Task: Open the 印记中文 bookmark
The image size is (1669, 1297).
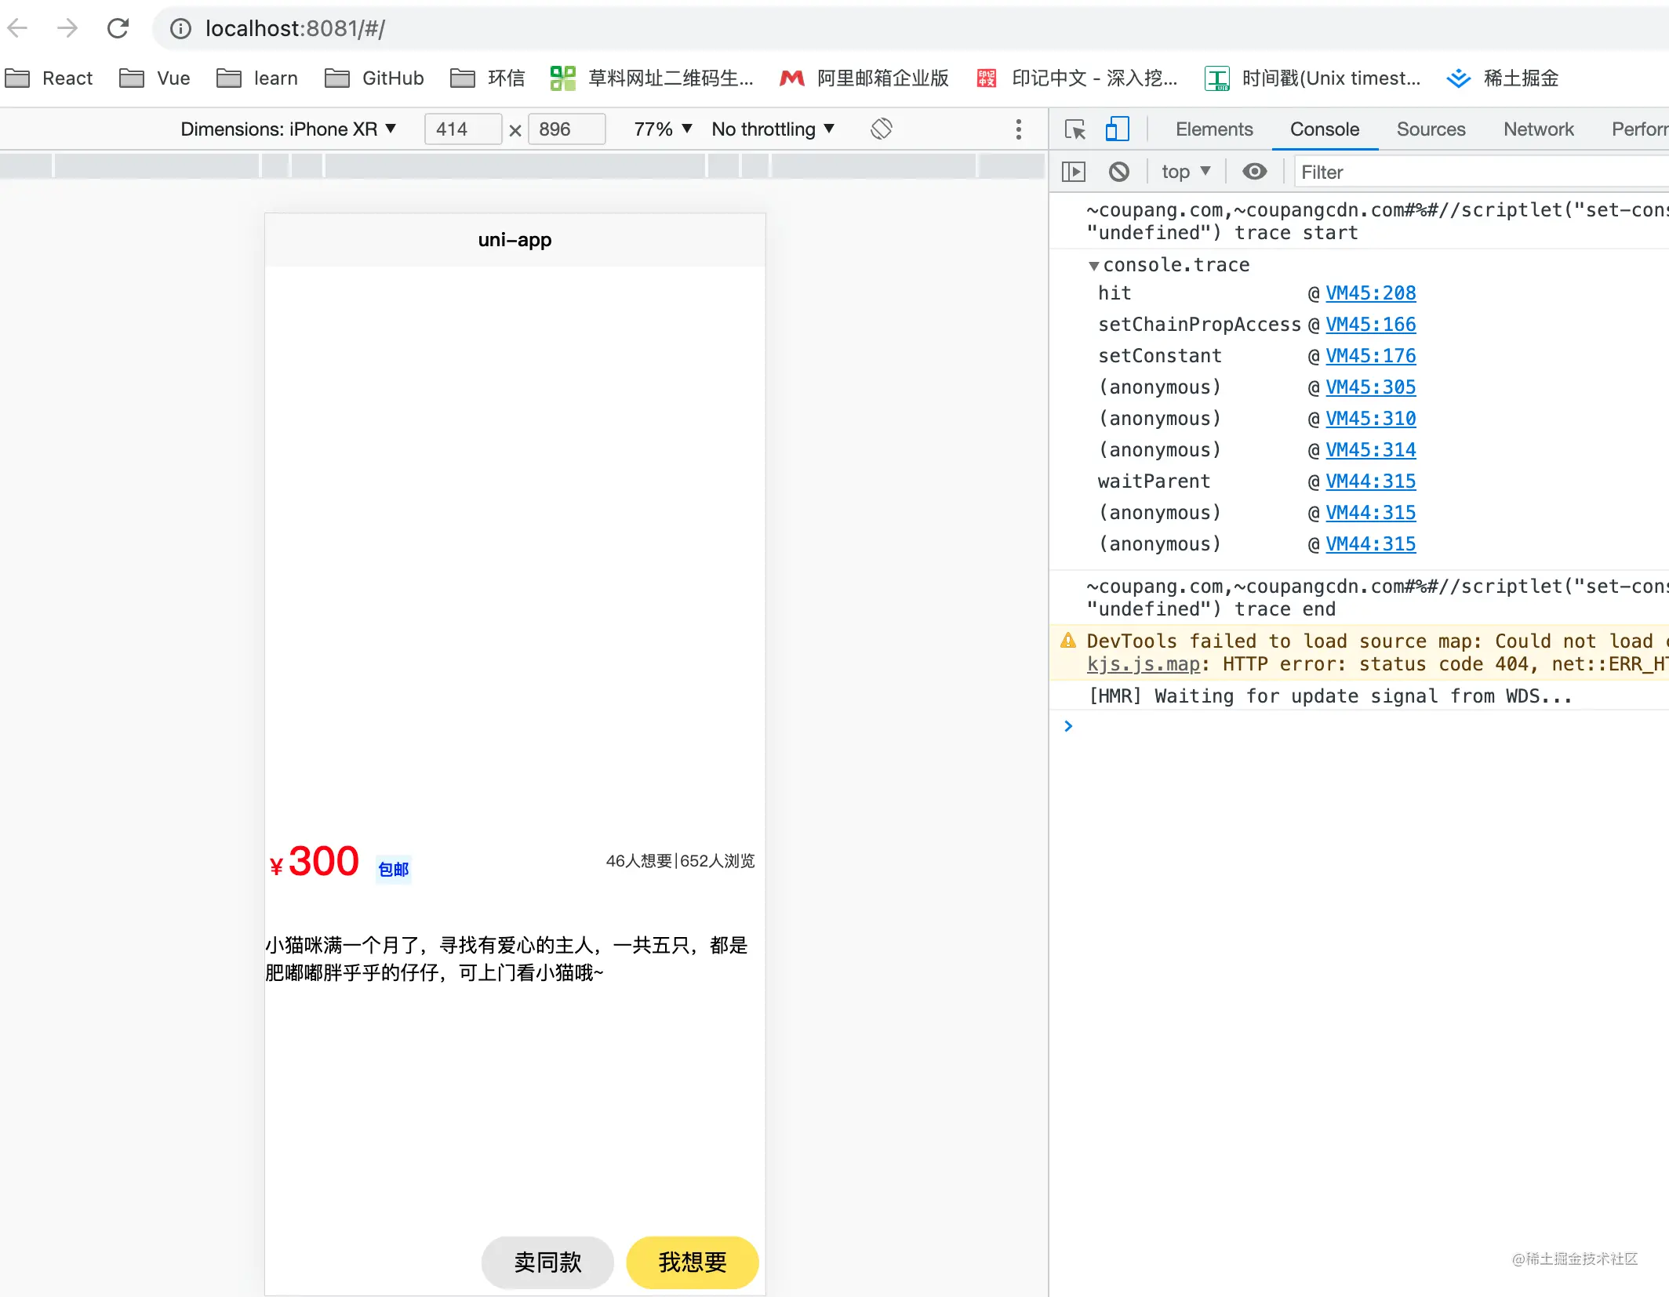Action: (x=1077, y=78)
